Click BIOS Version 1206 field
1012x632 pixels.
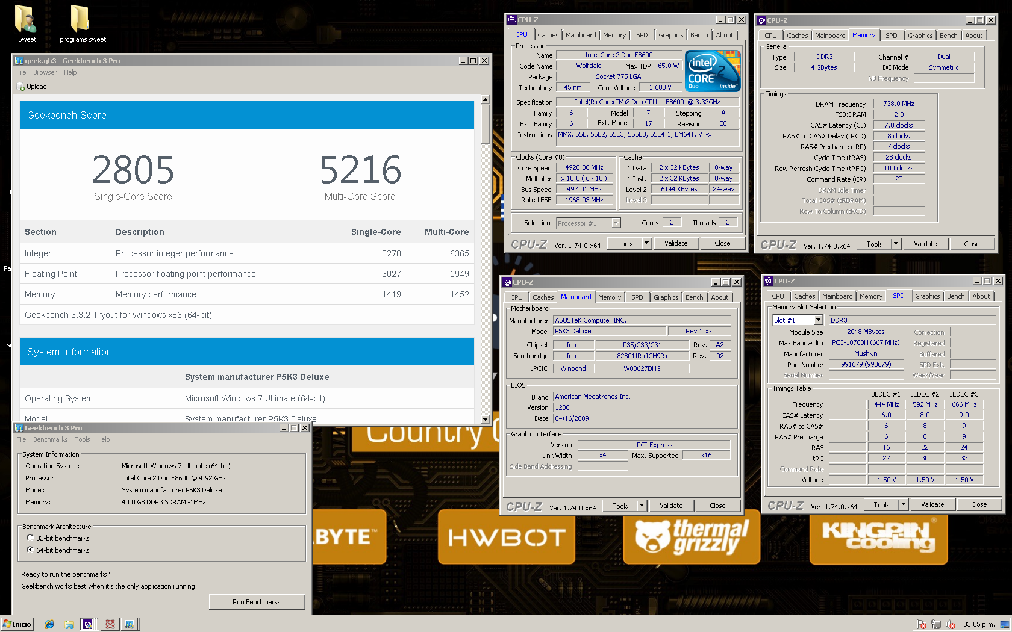click(642, 407)
